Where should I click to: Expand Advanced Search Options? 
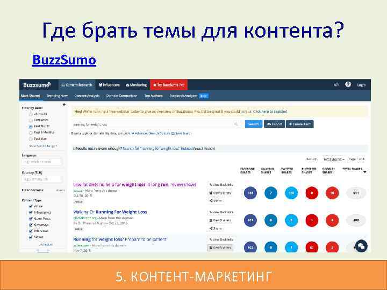150,133
